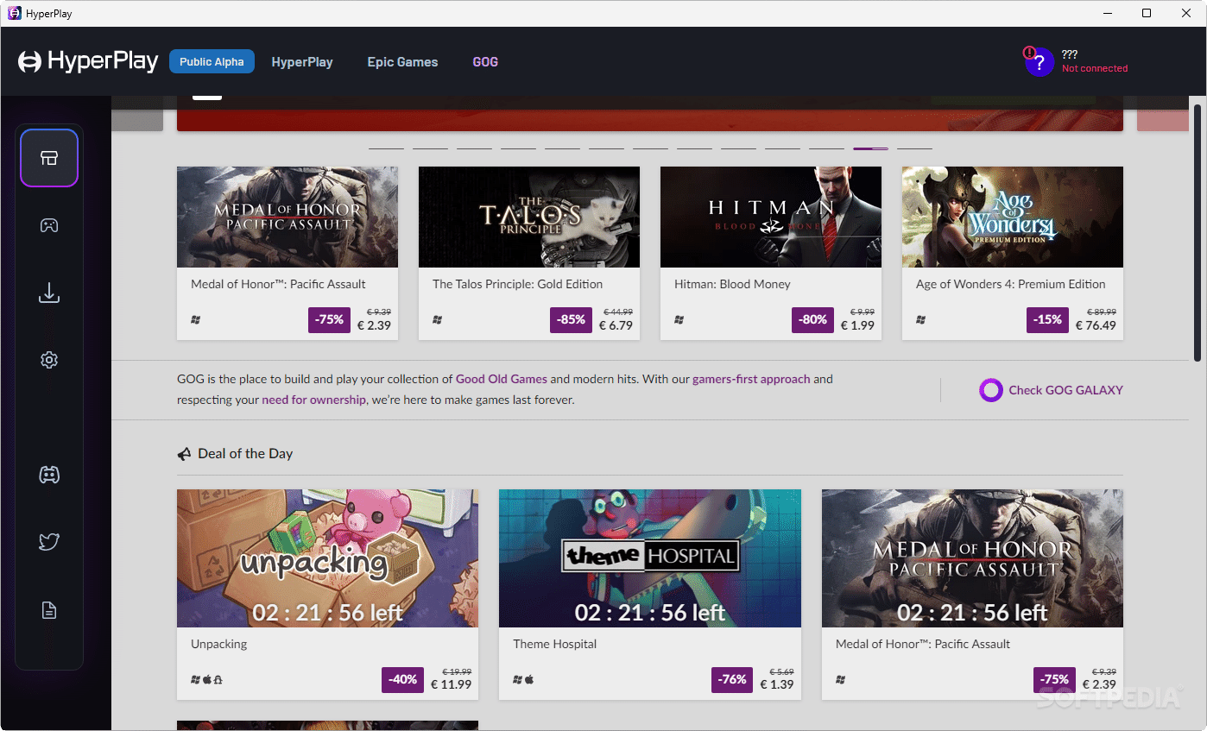Screen dimensions: 1207x731
Task: Open the Unpacking deal thumbnail
Action: (327, 558)
